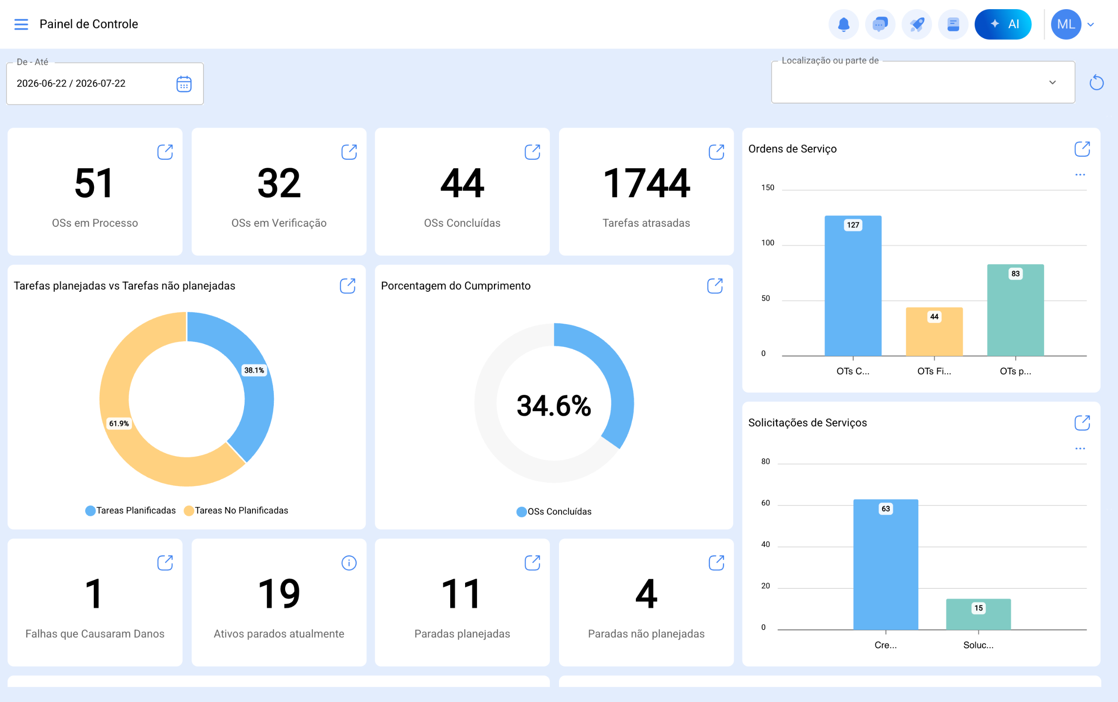Click the De - Até date range field

point(105,83)
